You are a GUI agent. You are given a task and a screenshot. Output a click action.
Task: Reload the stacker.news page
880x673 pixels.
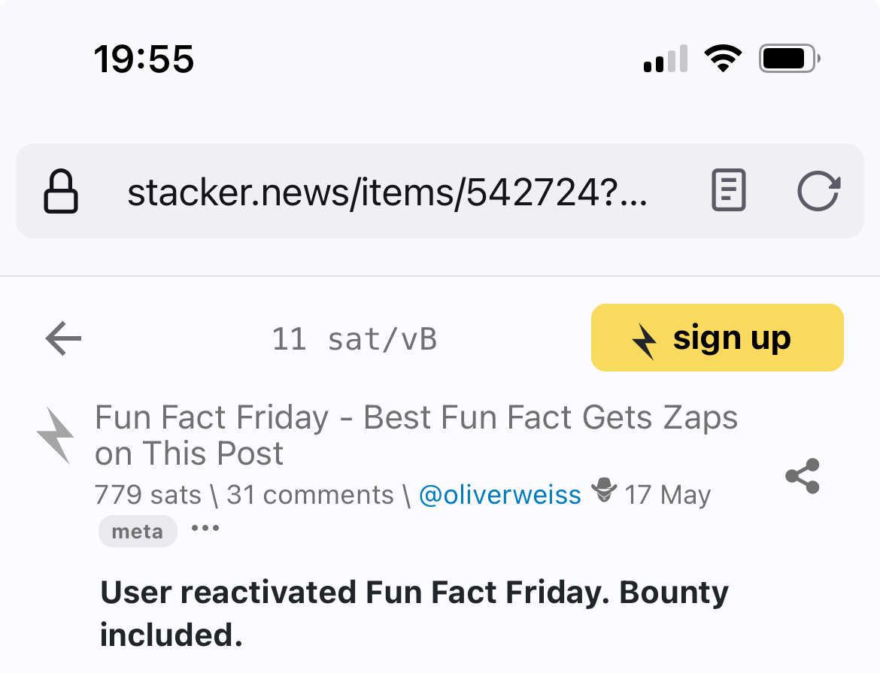(818, 191)
